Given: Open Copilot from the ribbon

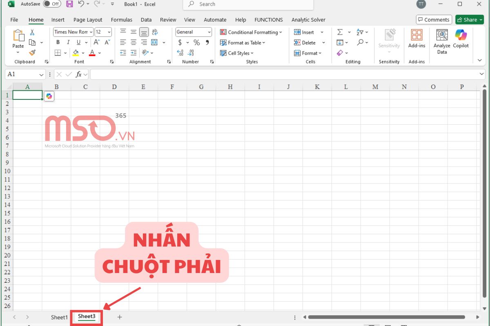Looking at the screenshot, I should 461,39.
